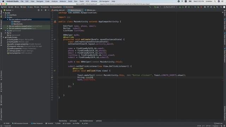Open the Event Log in the status bar
This screenshot has height=127, width=226.
218,123
